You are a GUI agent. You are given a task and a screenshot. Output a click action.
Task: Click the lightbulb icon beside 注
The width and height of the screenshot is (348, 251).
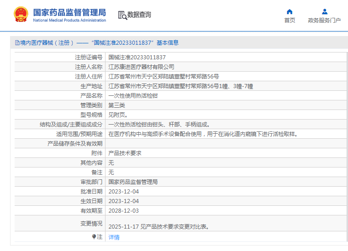[x=94, y=237]
